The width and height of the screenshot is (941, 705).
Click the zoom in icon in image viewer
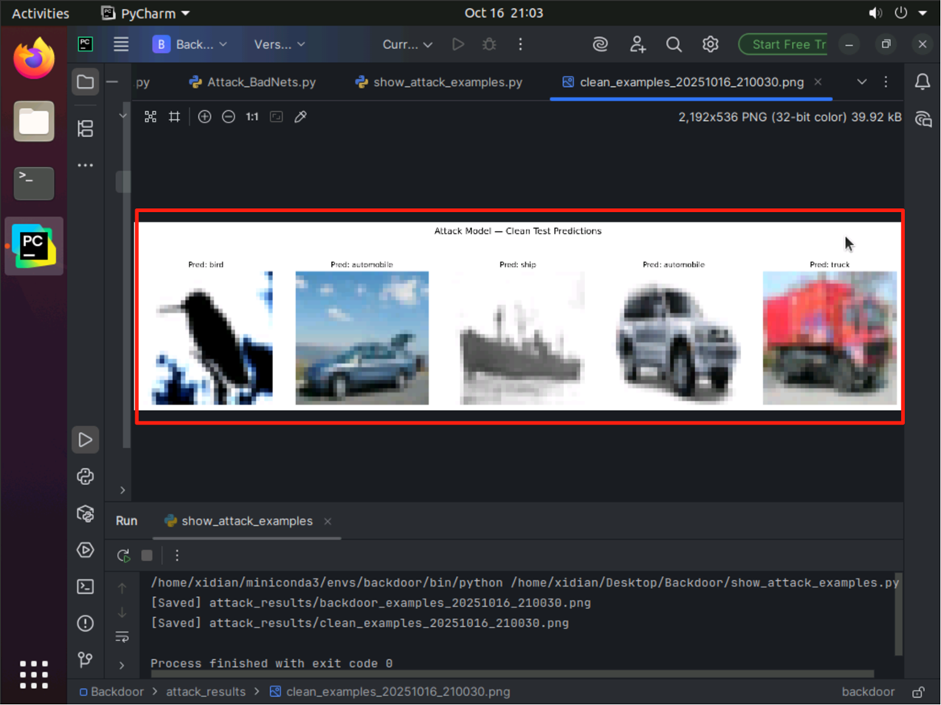click(205, 117)
